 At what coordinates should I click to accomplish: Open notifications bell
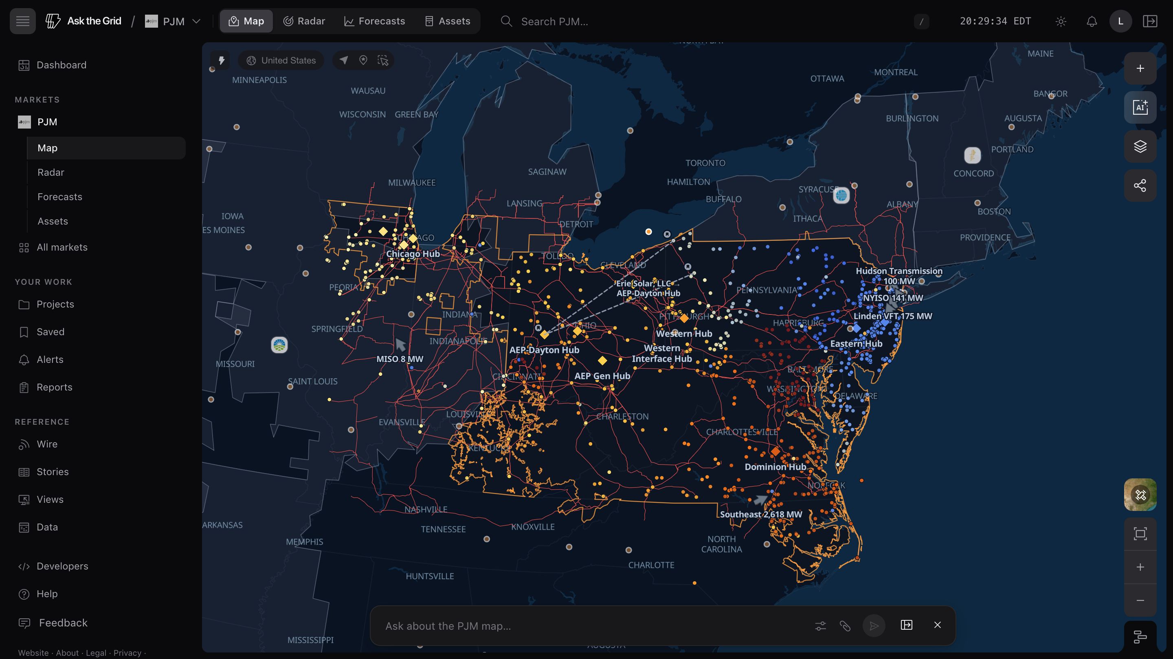tap(1092, 22)
